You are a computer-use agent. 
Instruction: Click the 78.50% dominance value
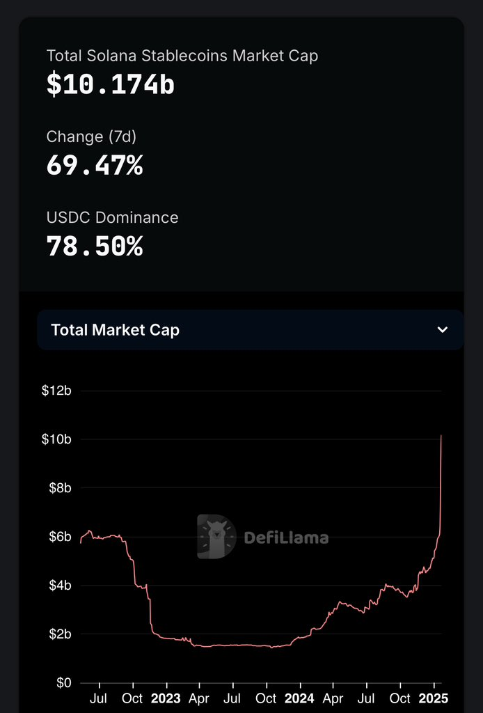coord(95,247)
